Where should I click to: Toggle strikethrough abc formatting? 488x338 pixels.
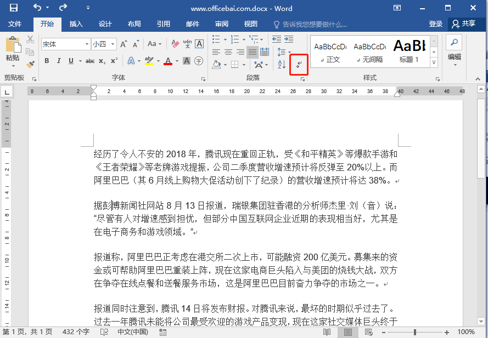90,61
